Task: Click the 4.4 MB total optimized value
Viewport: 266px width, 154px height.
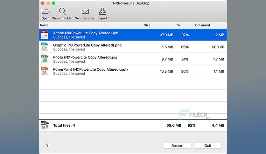Action: tap(218, 125)
